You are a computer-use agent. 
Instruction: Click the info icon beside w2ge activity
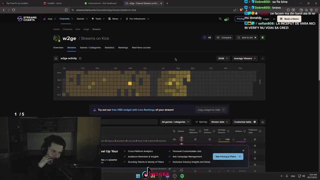tap(80, 58)
